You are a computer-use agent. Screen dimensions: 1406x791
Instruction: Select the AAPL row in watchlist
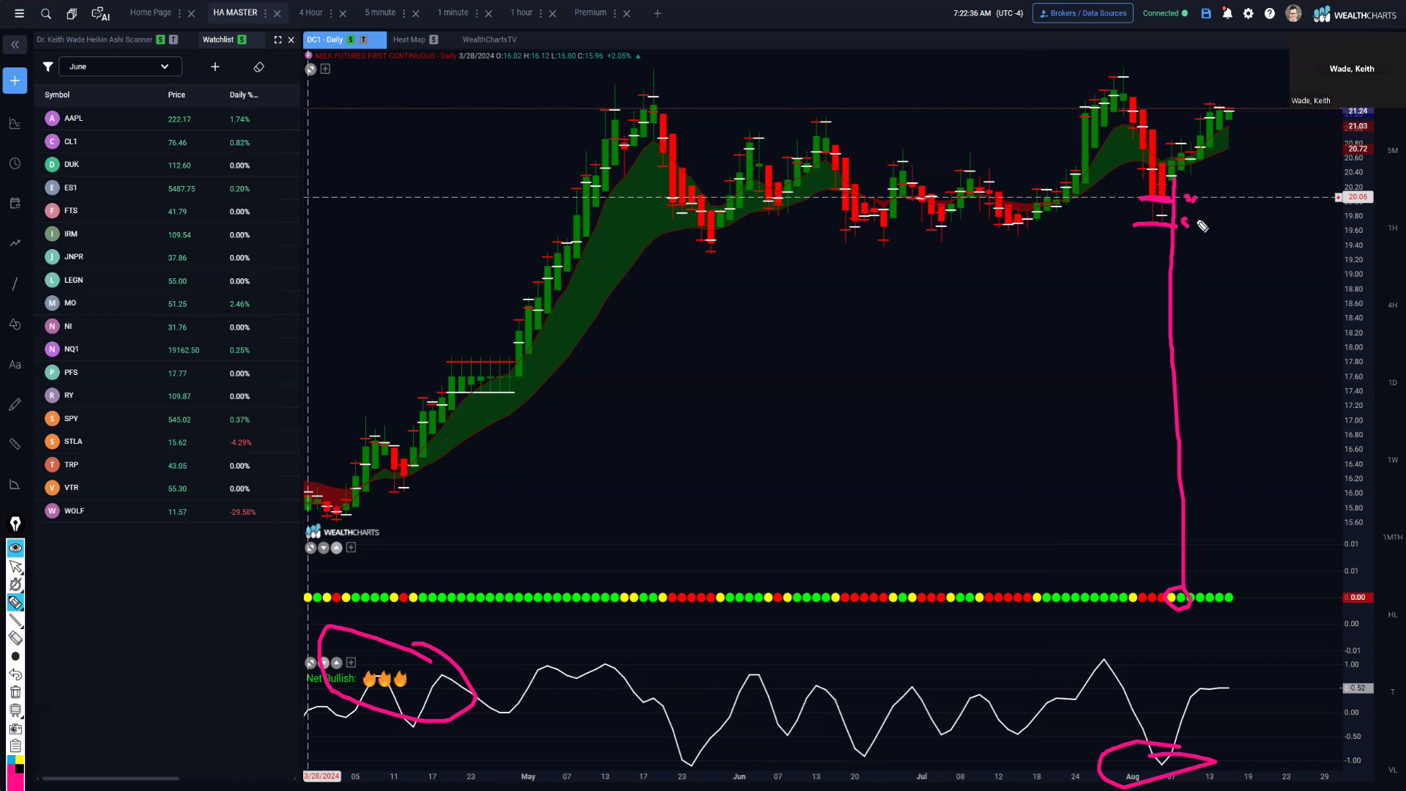(167, 119)
